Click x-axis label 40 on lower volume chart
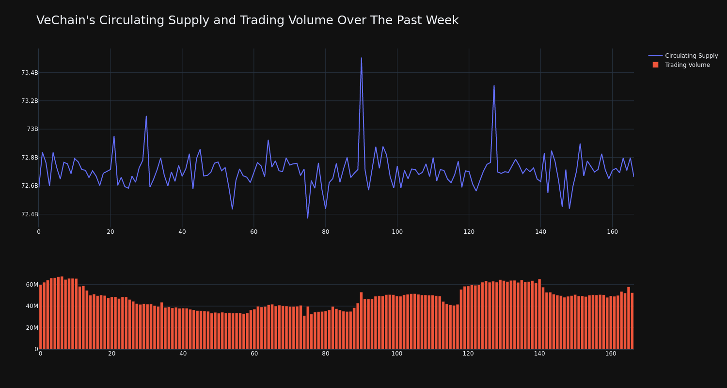Image resolution: width=727 pixels, height=388 pixels. tap(183, 354)
